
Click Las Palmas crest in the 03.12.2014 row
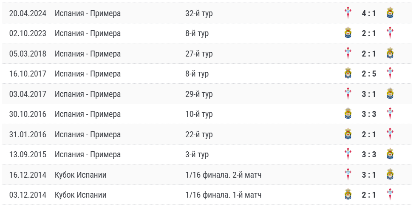pyautogui.click(x=348, y=195)
